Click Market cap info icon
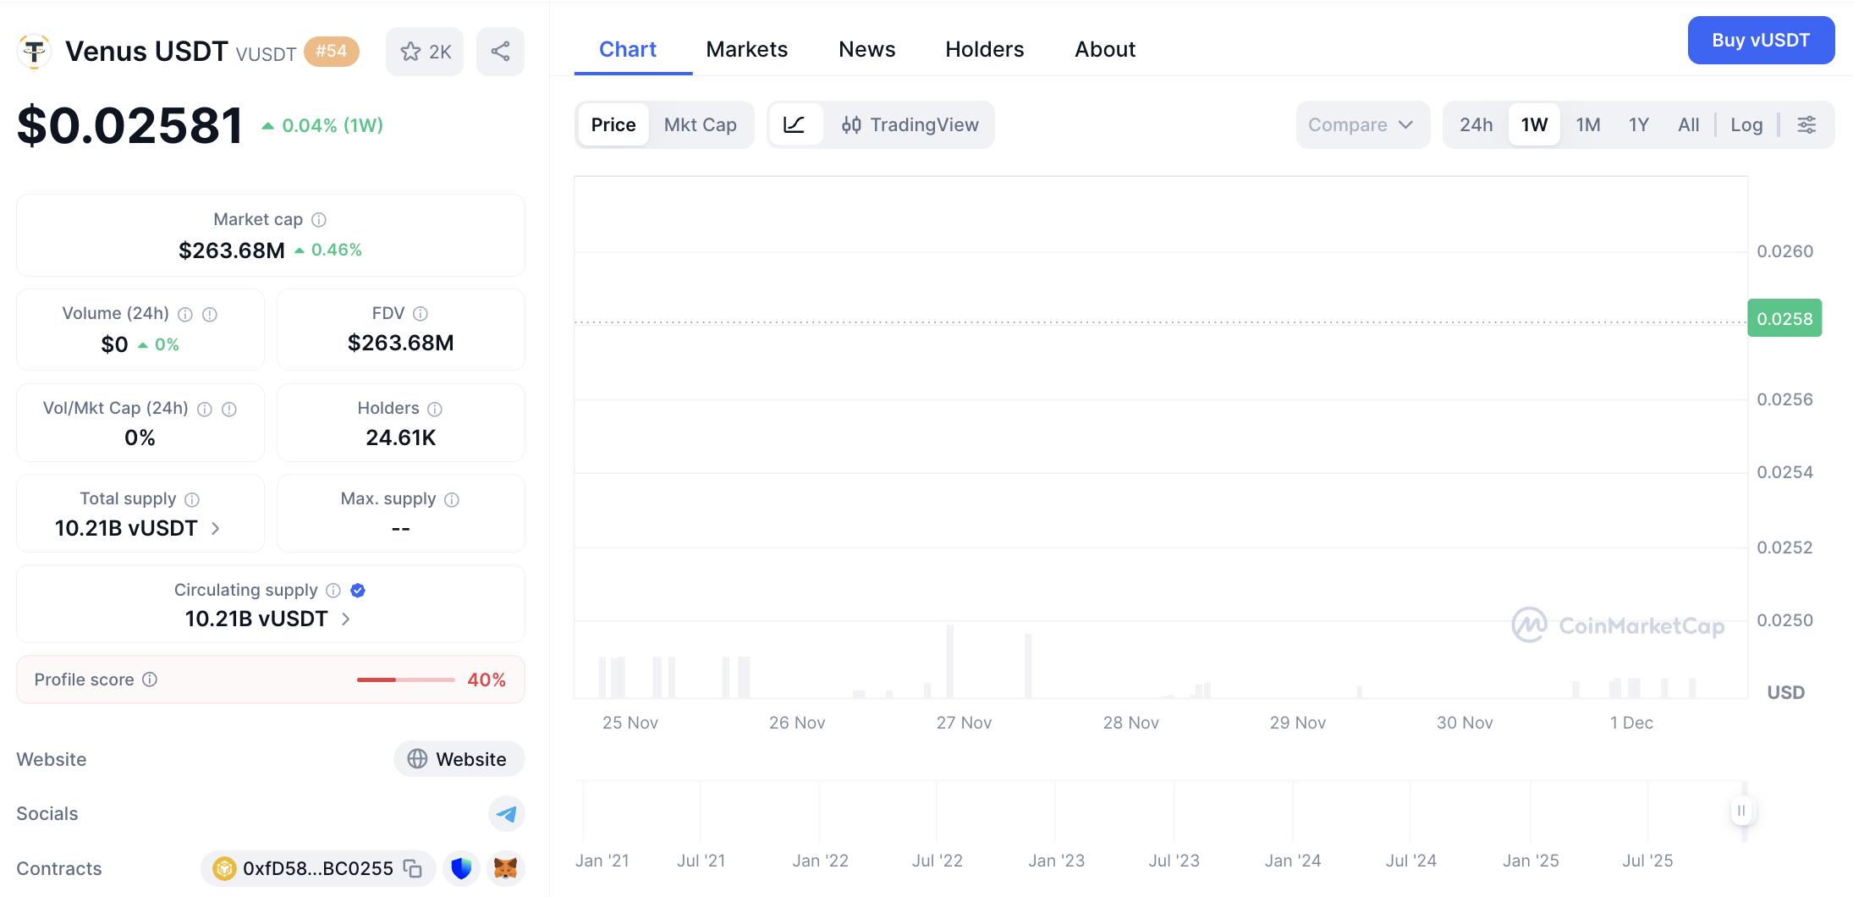The image size is (1853, 897). (x=319, y=220)
